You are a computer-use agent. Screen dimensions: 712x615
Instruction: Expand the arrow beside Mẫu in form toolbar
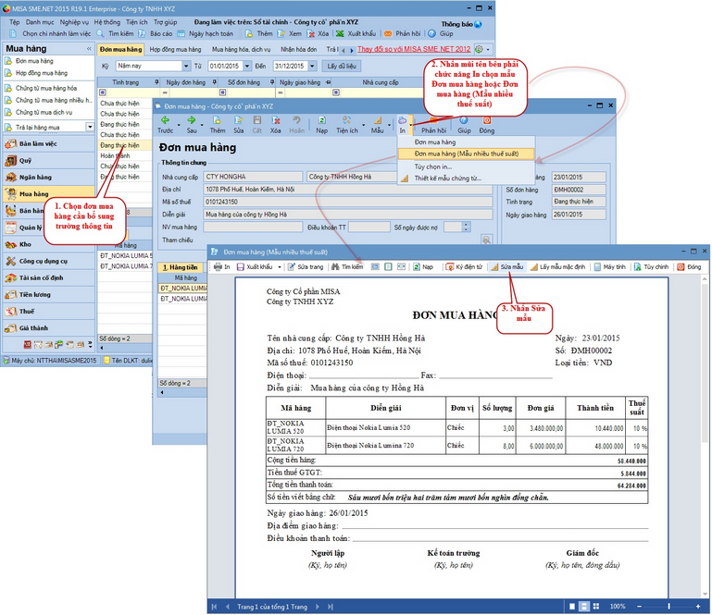click(x=389, y=125)
